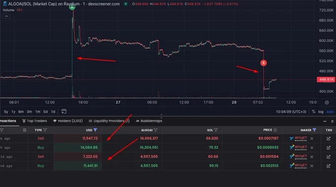Click maker fish icon in 11,441.91 row

[x=292, y=165]
